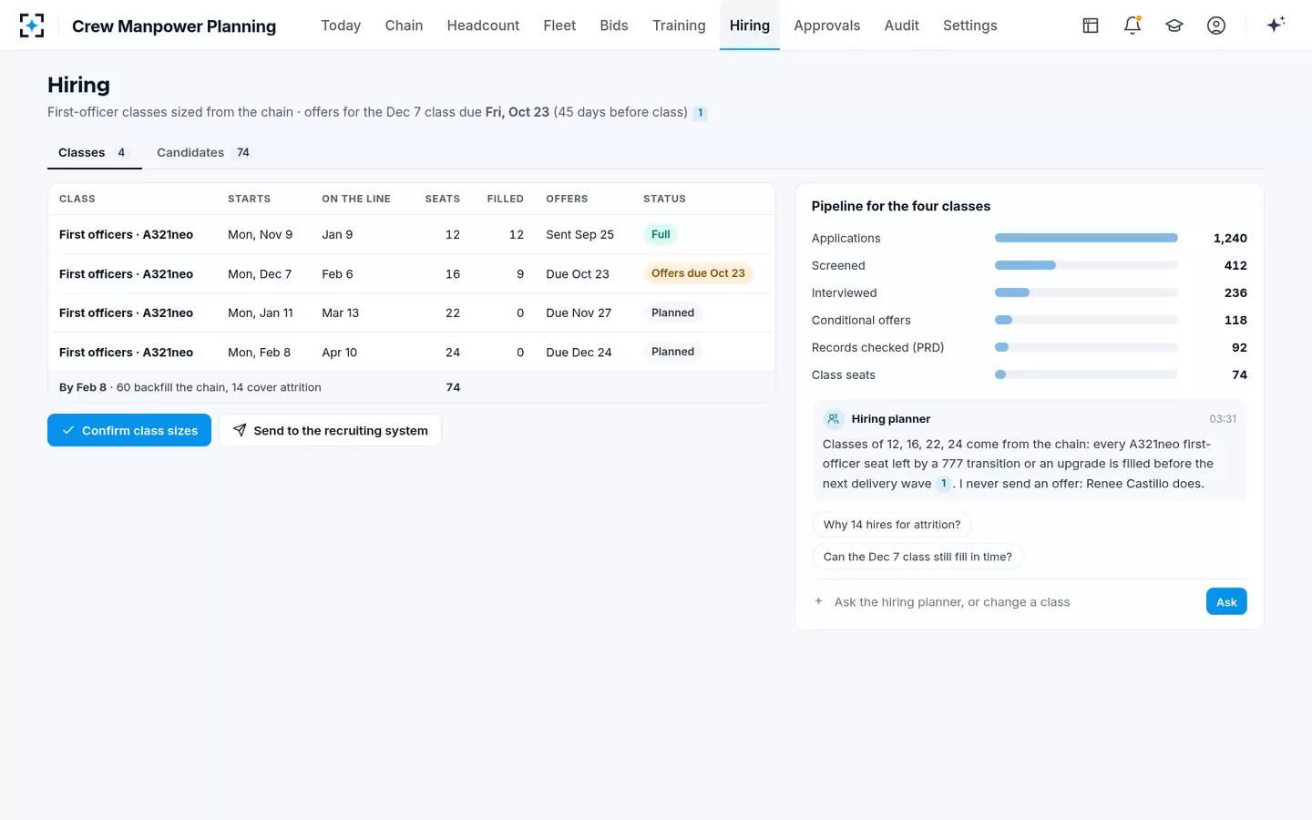
Task: Click Send to the recruiting system
Action: (x=330, y=430)
